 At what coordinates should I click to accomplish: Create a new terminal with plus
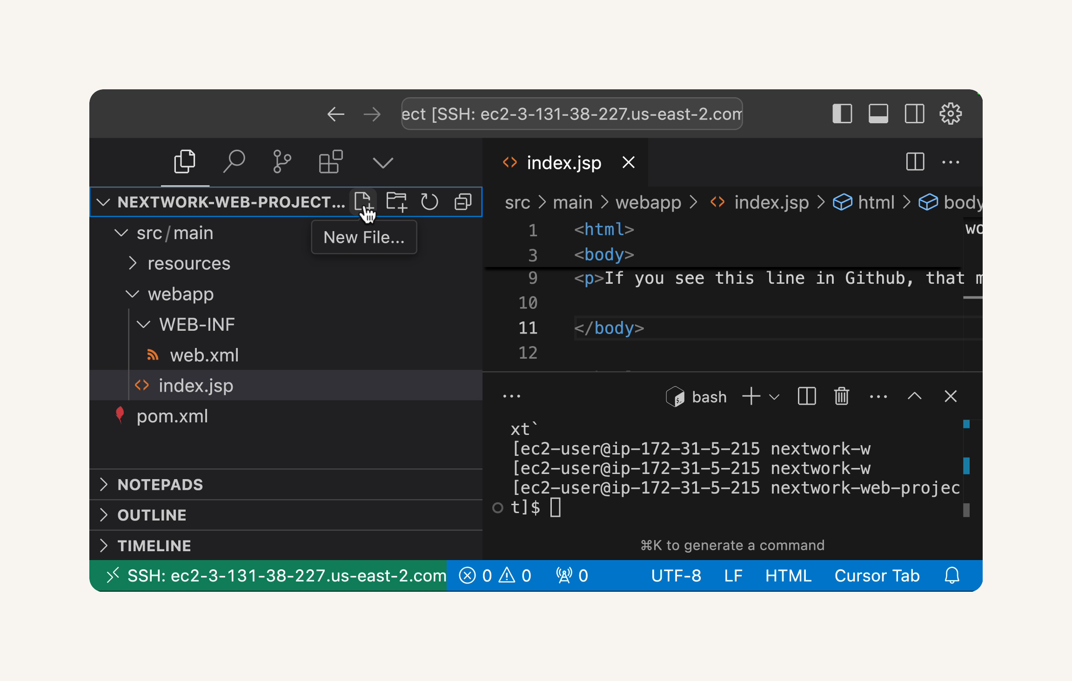point(751,396)
